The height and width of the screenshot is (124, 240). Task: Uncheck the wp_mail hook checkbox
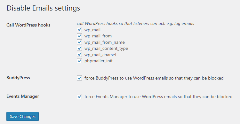79,30
